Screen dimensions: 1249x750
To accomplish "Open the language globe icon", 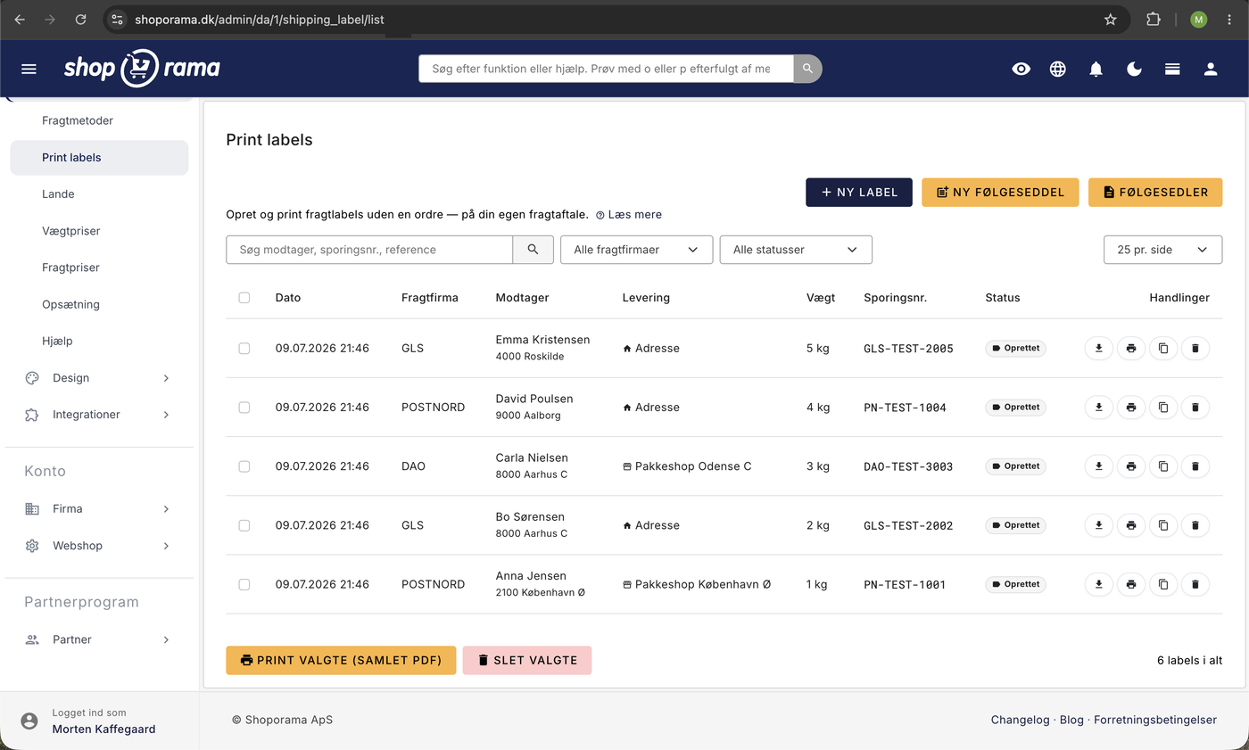I will click(1058, 69).
